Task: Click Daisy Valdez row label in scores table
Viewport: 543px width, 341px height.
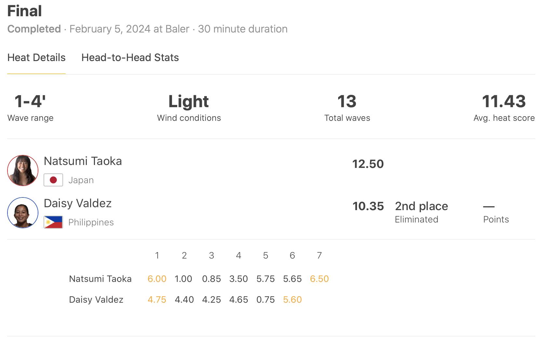Action: pyautogui.click(x=96, y=299)
